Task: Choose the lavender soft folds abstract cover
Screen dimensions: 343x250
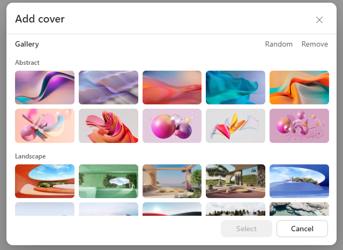Action: (108, 87)
